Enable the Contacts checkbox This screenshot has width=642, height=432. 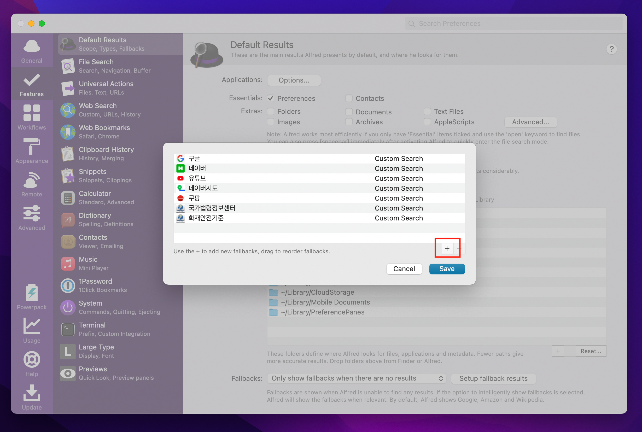pyautogui.click(x=349, y=98)
